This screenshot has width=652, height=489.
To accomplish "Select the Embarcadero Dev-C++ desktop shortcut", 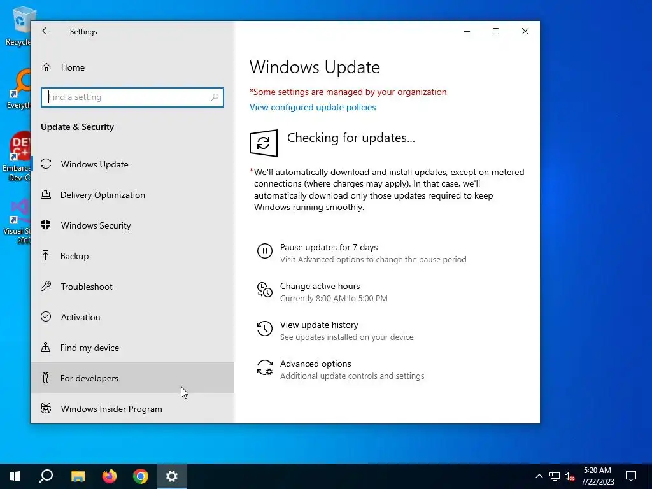I will [x=17, y=157].
